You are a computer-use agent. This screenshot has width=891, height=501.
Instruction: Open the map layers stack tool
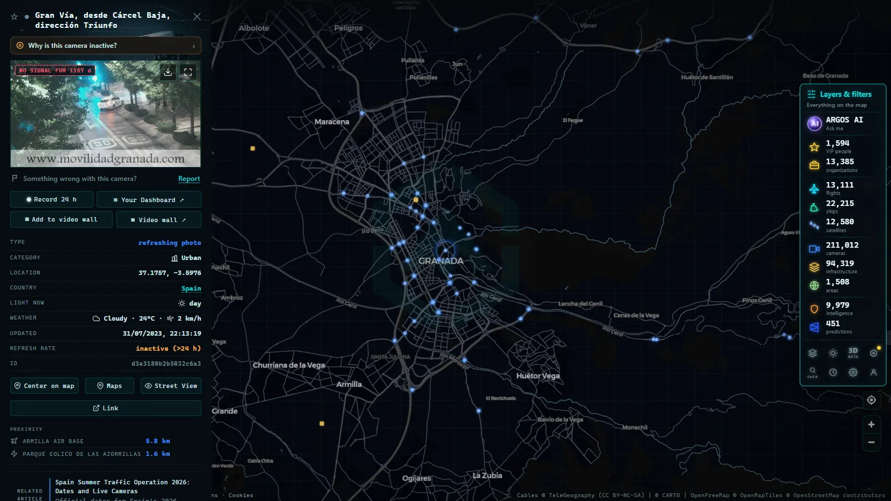coord(812,353)
